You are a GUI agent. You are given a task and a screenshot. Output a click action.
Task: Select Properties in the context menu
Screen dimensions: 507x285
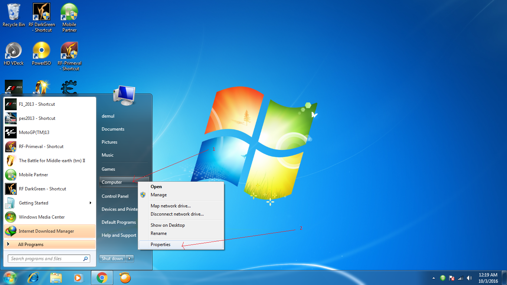pos(181,245)
